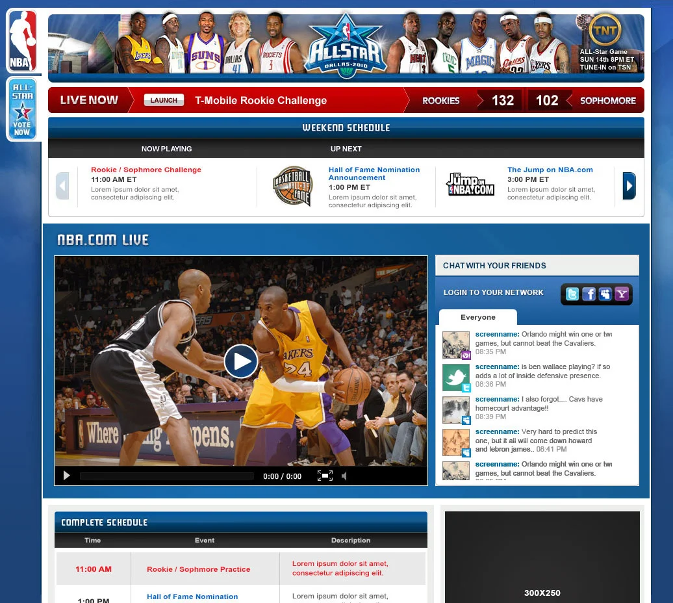Click the COMPLETE SCHEDULE header
Image resolution: width=673 pixels, height=603 pixels.
point(105,522)
